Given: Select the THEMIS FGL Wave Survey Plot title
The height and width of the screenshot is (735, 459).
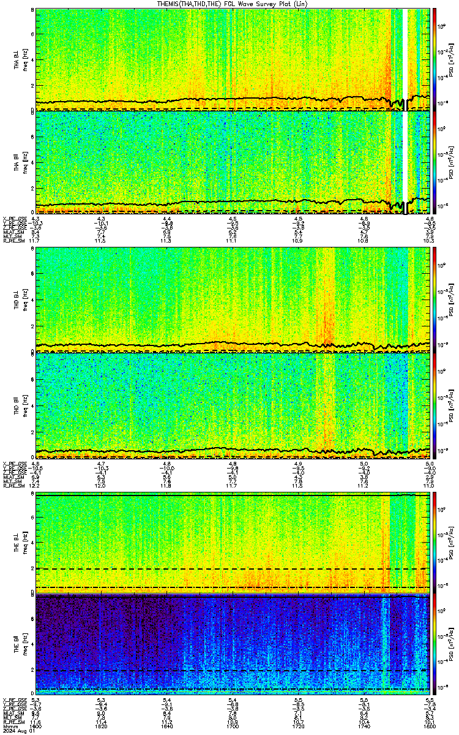Looking at the screenshot, I should coord(232,4).
